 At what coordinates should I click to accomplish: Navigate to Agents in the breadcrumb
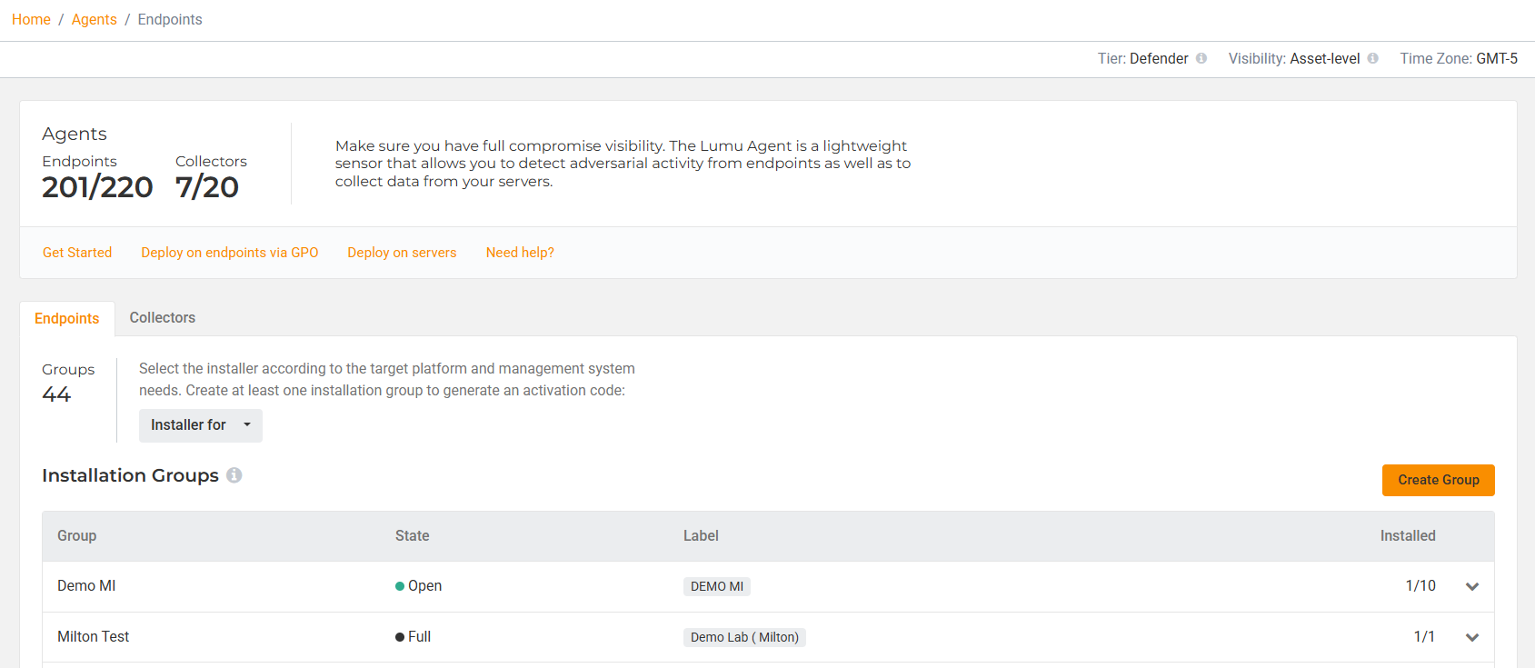coord(94,20)
